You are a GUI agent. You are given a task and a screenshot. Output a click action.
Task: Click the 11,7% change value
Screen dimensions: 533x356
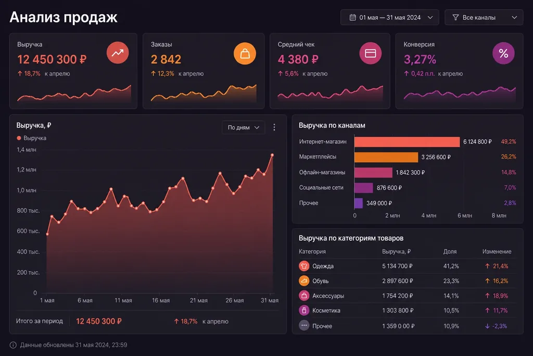coord(500,311)
